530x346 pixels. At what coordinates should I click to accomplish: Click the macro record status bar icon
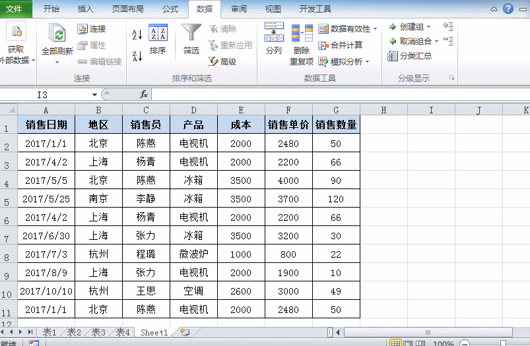pos(34,343)
